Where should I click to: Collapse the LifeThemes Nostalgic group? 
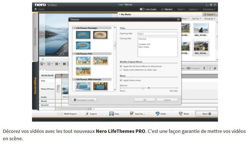(x=75, y=28)
